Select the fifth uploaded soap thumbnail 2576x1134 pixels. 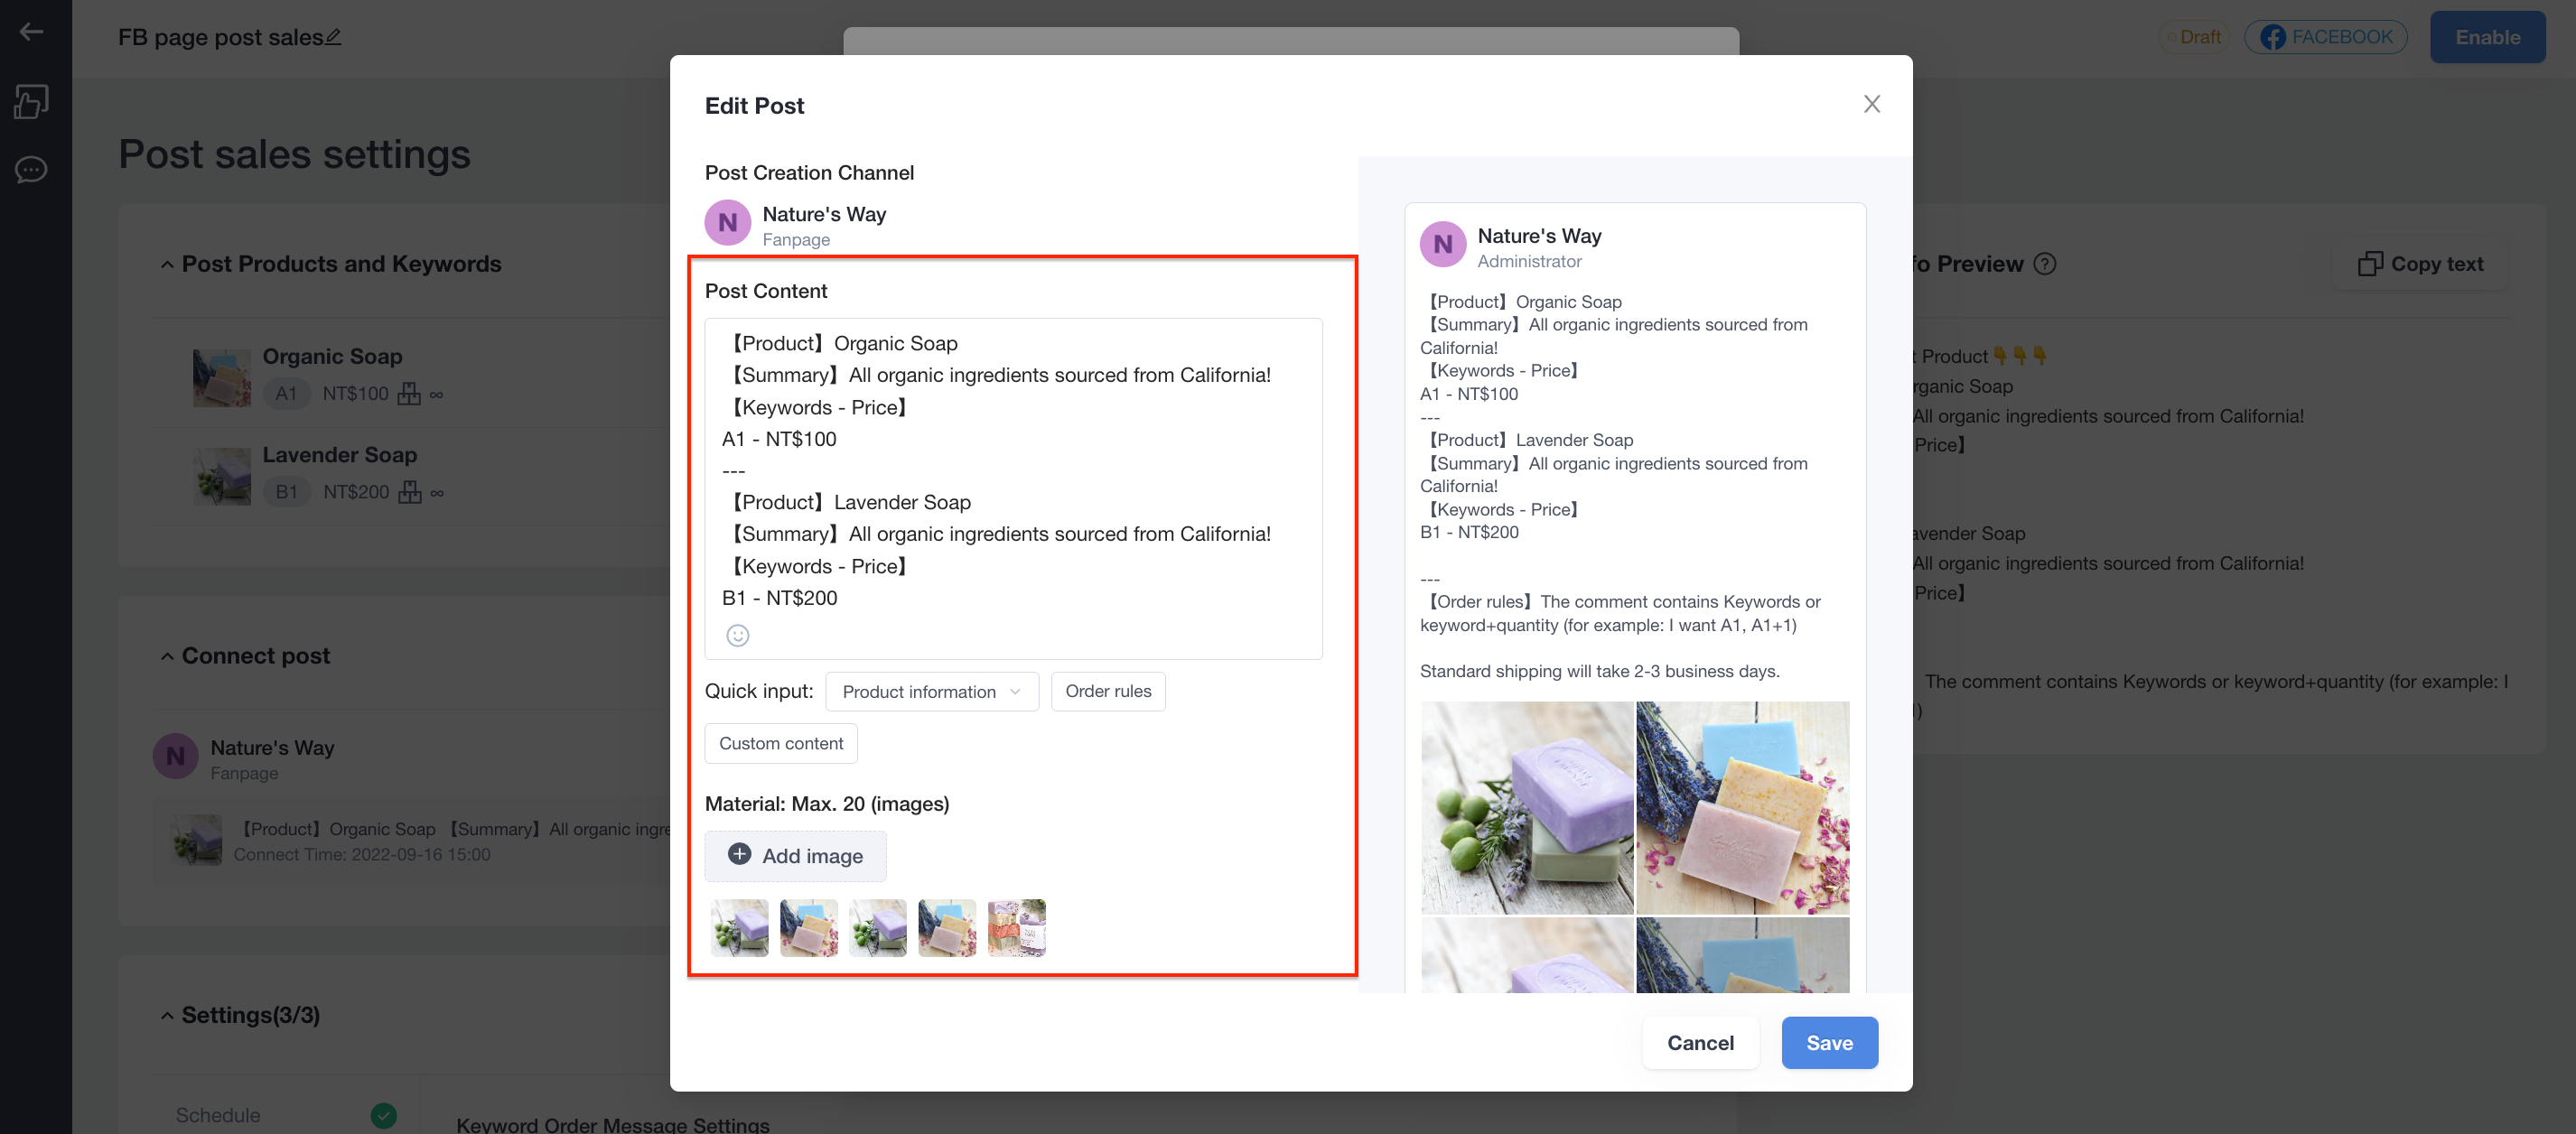click(1016, 928)
